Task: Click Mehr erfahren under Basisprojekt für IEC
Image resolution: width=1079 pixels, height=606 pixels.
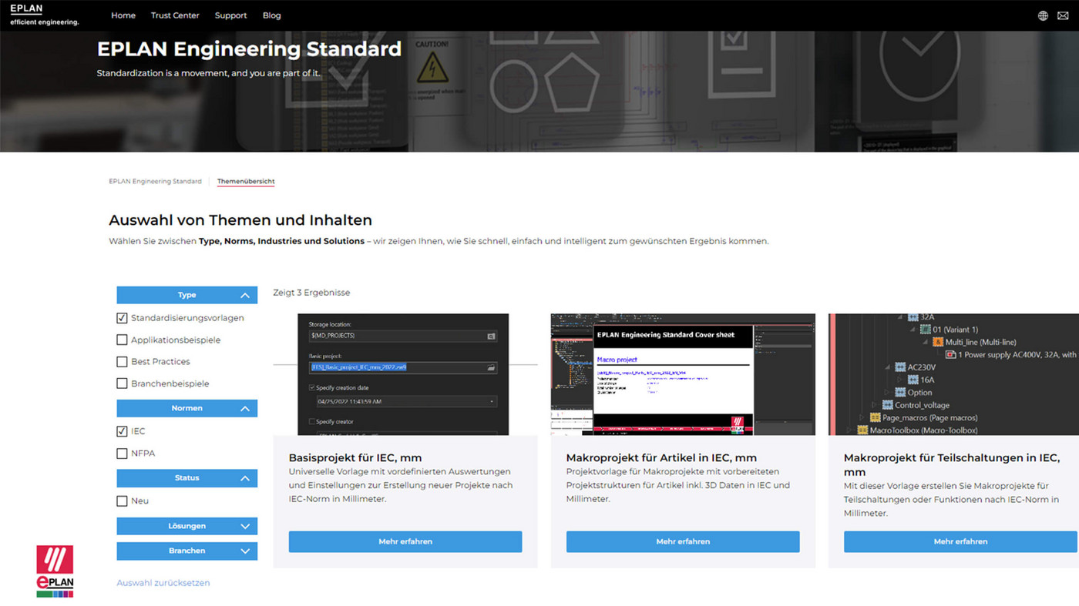Action: [405, 541]
